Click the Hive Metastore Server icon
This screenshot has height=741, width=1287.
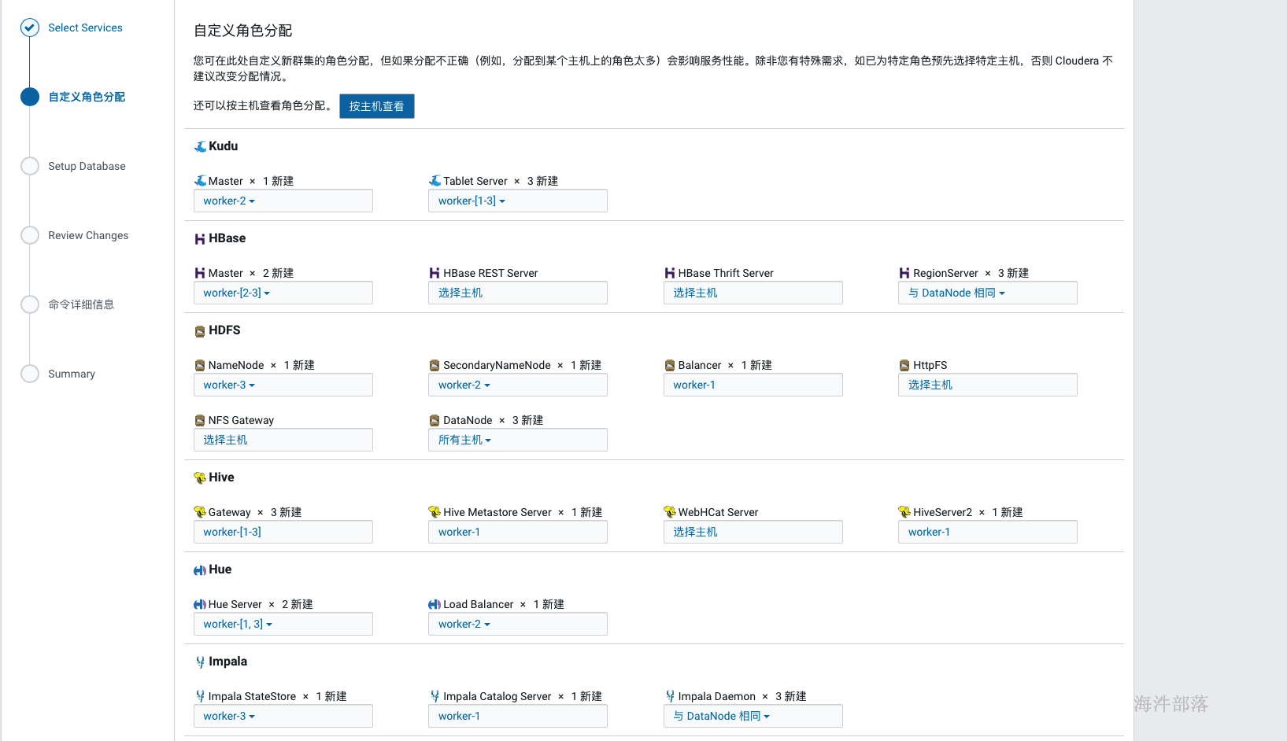click(x=435, y=512)
